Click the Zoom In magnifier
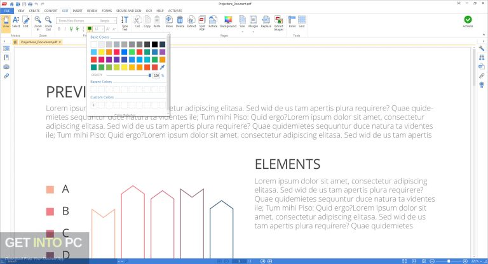Screen dimensions: 488x264 [x=38, y=23]
